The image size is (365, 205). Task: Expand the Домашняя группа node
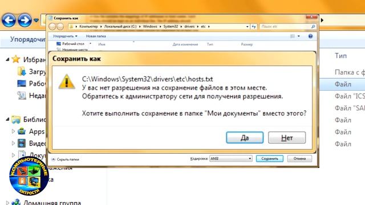click(x=7, y=203)
